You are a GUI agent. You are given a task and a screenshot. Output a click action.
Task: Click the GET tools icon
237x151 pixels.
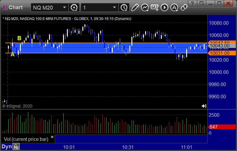(x=155, y=7)
